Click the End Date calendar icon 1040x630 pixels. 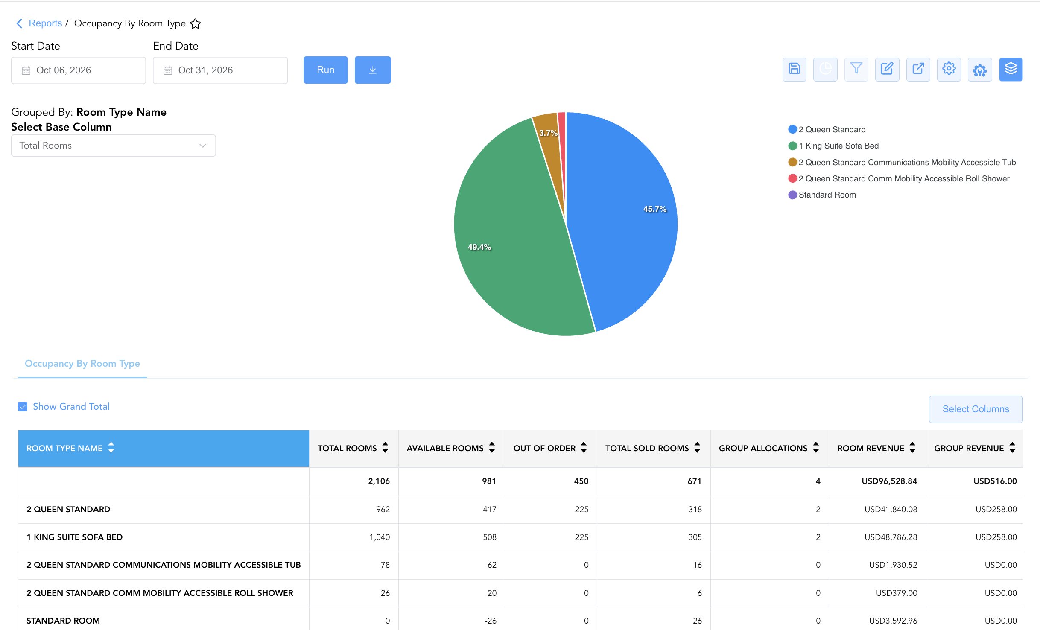(x=168, y=70)
